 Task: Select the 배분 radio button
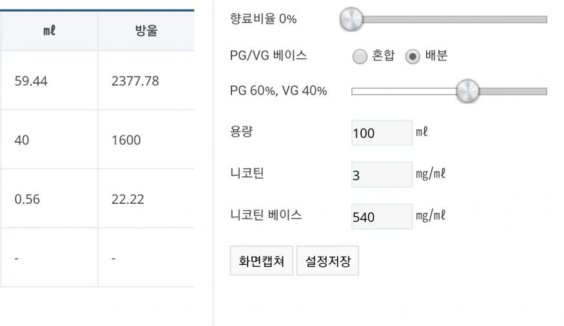coord(413,57)
